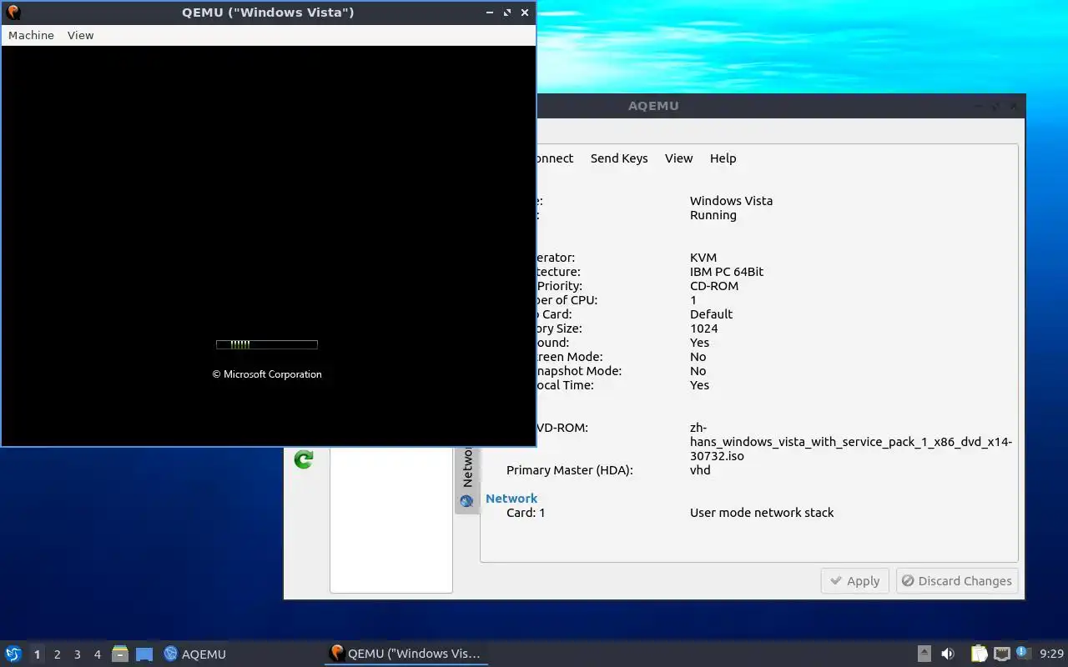Click the 'CD-ROM' boot priority value

point(714,286)
